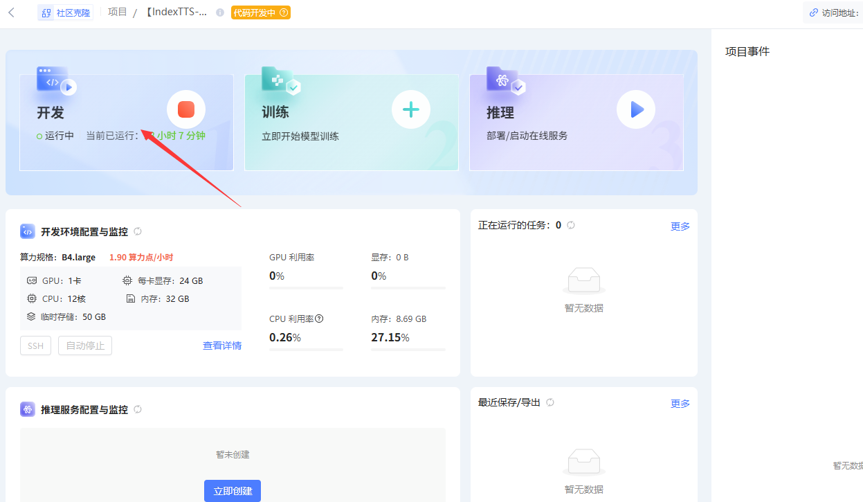Stop the running 开发 environment

(x=186, y=109)
